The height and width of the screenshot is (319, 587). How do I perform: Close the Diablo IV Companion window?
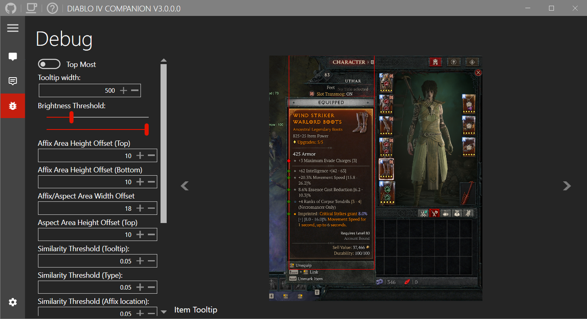pos(575,8)
